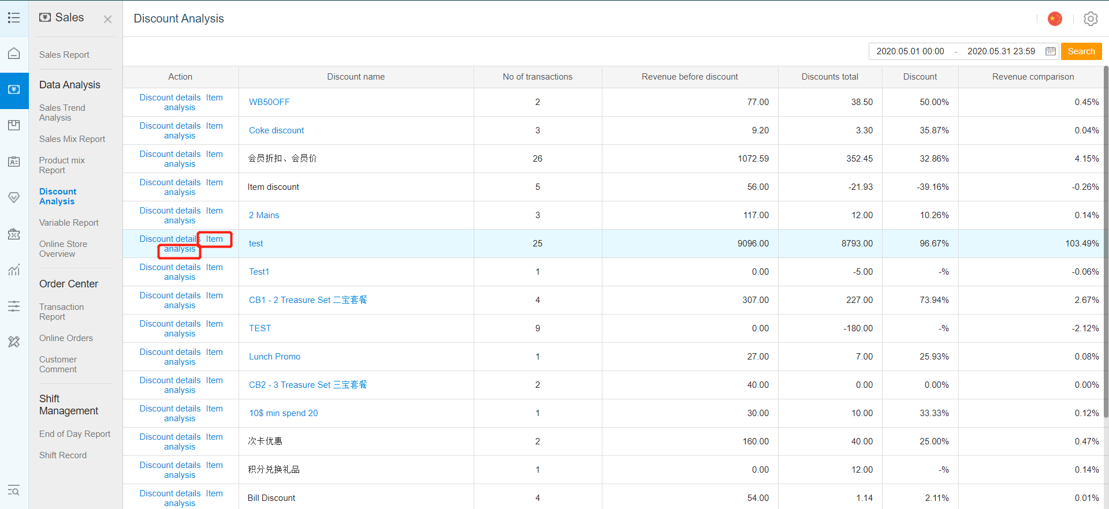
Task: Open Online Orders menu item
Action: [x=66, y=338]
